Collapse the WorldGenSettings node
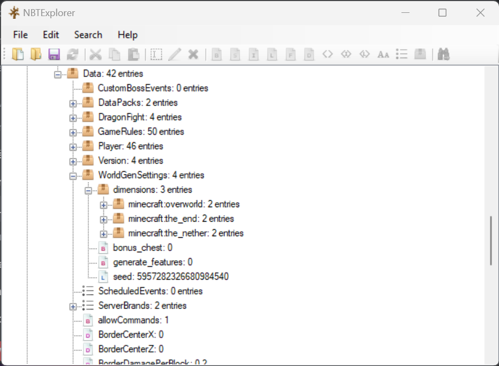This screenshot has height=366, width=499. click(x=73, y=175)
